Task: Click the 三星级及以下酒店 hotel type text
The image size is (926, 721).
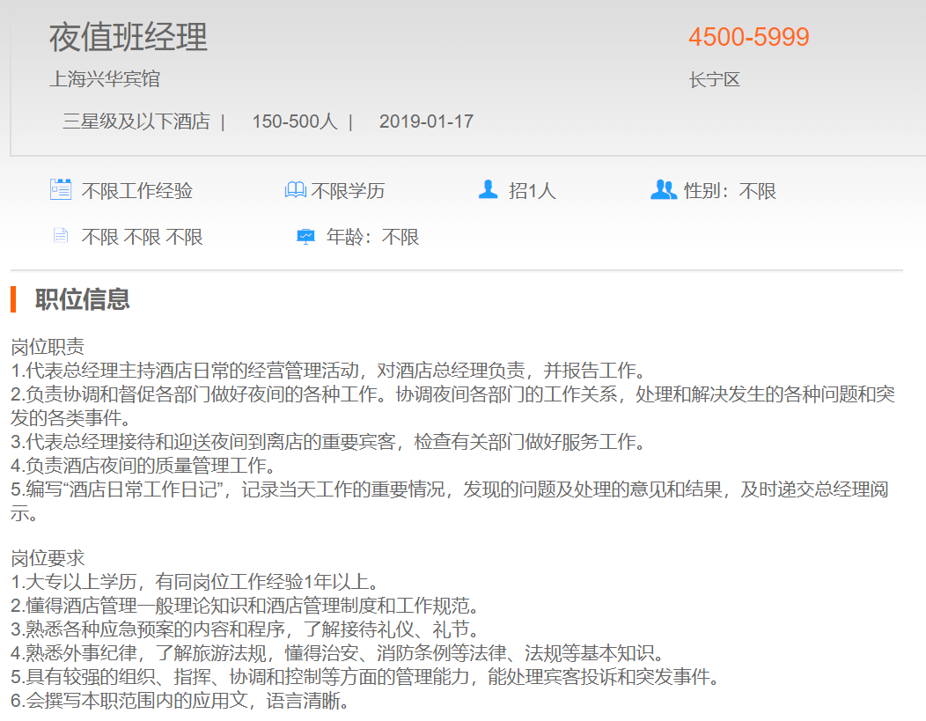Action: 136,121
